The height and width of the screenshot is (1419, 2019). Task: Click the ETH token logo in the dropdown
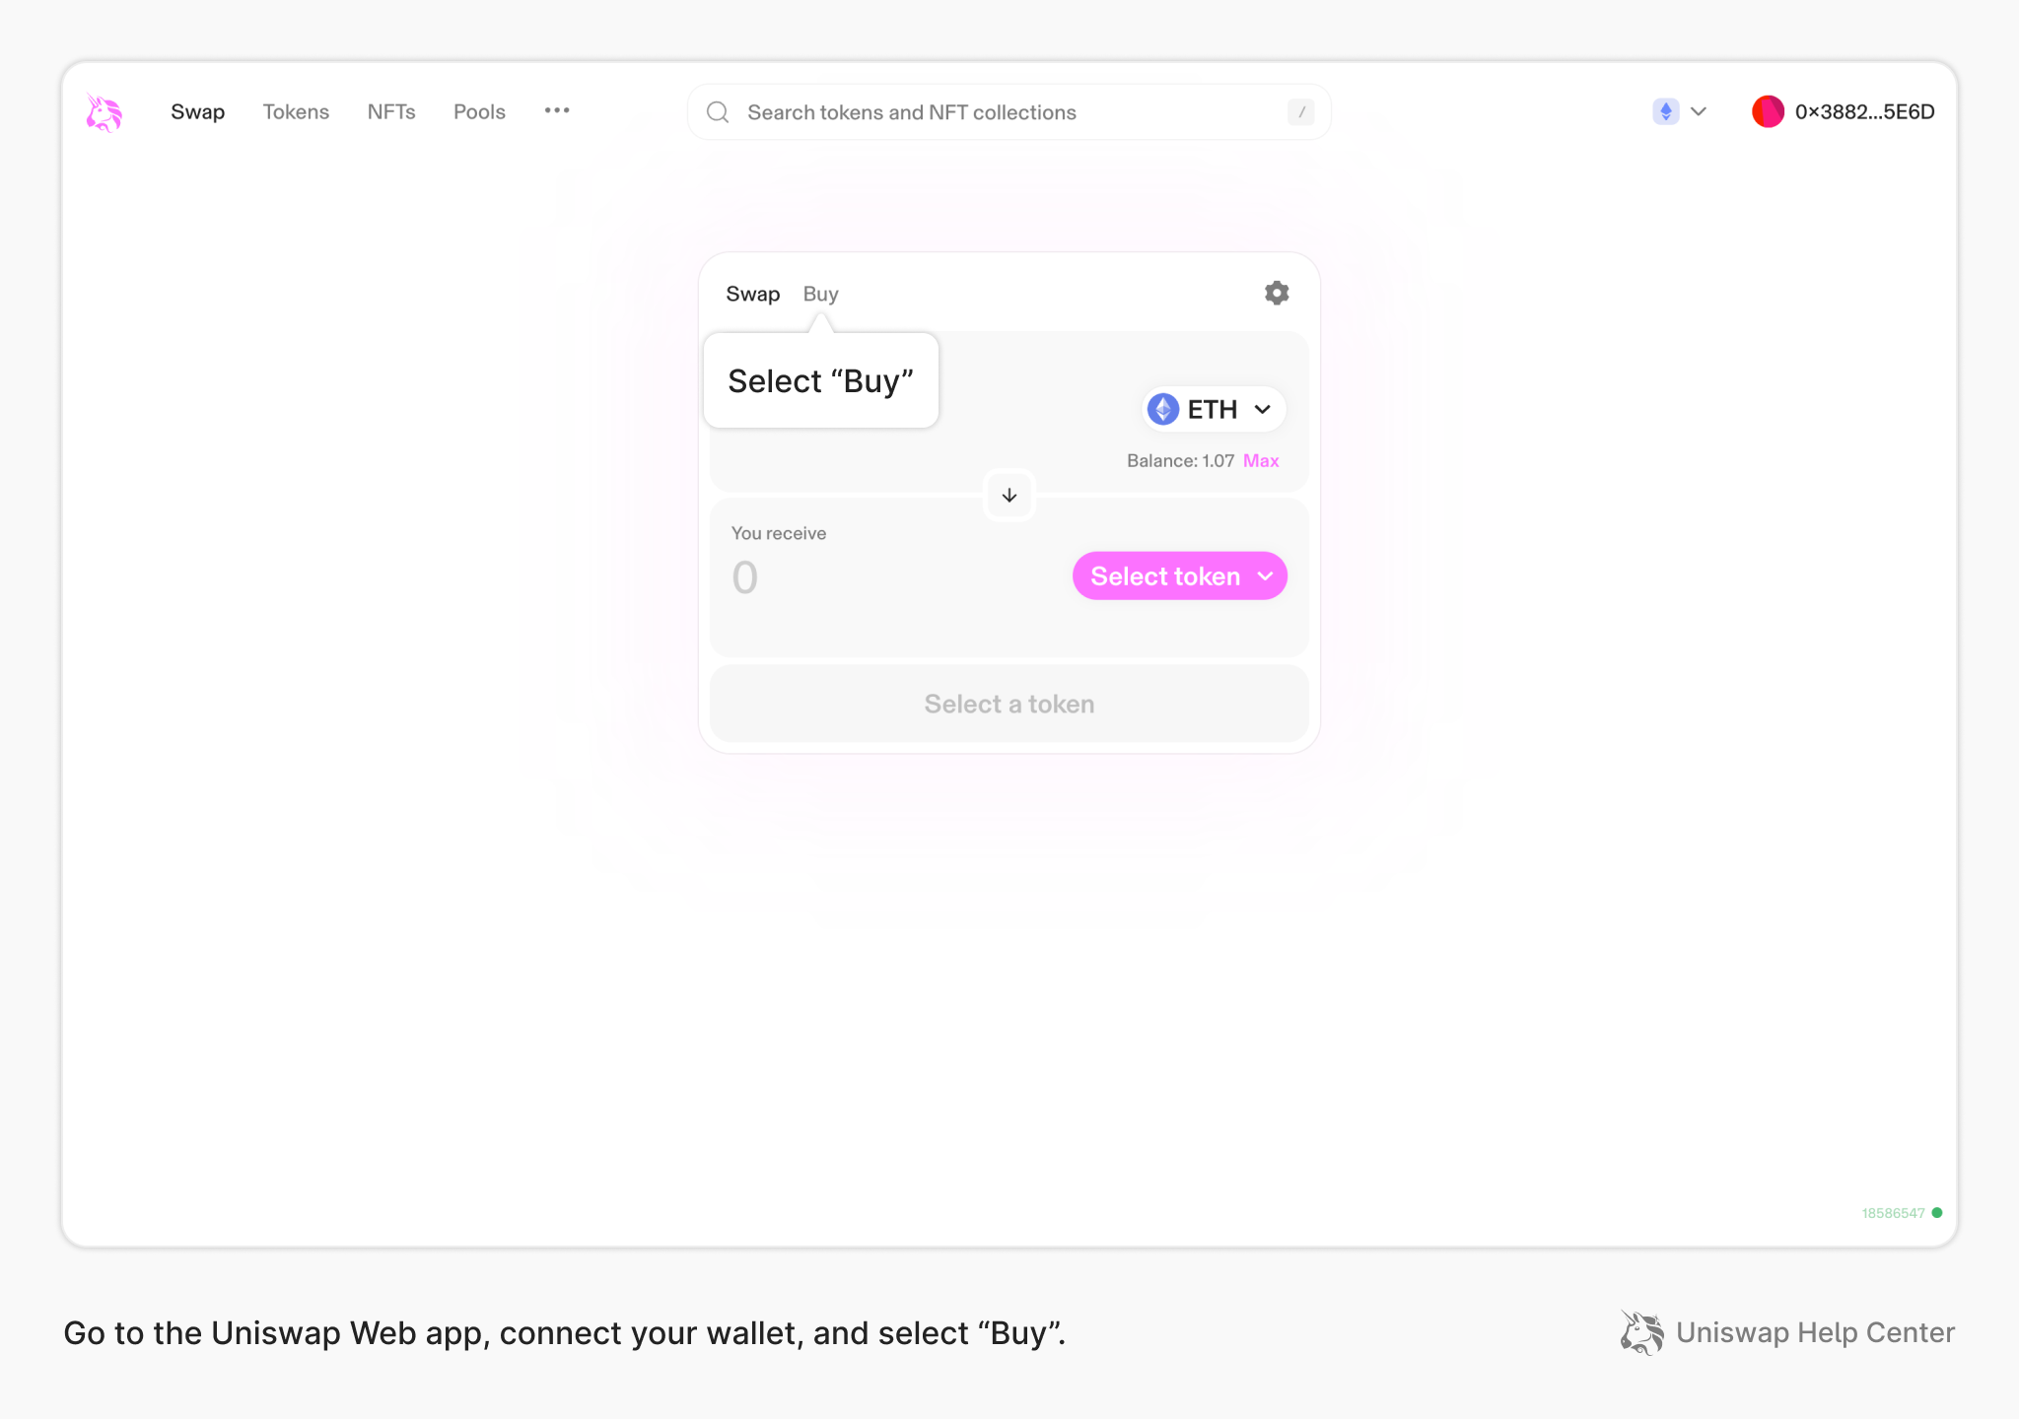pyautogui.click(x=1163, y=409)
